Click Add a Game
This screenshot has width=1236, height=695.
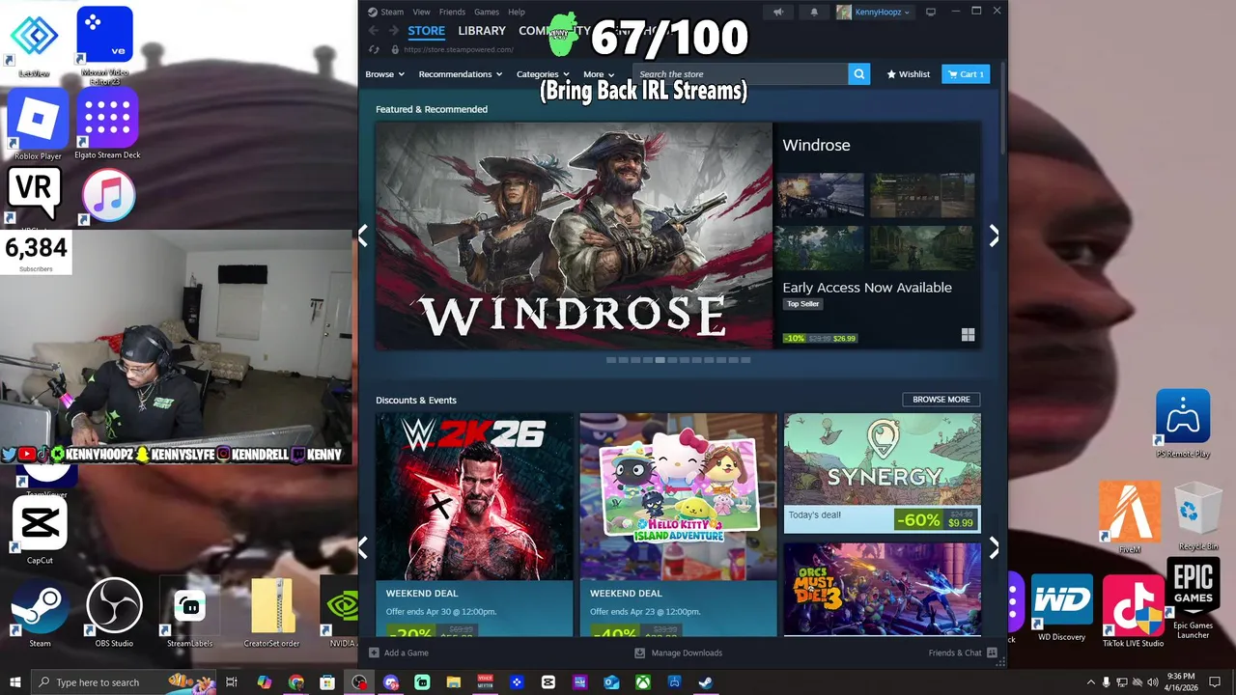399,653
